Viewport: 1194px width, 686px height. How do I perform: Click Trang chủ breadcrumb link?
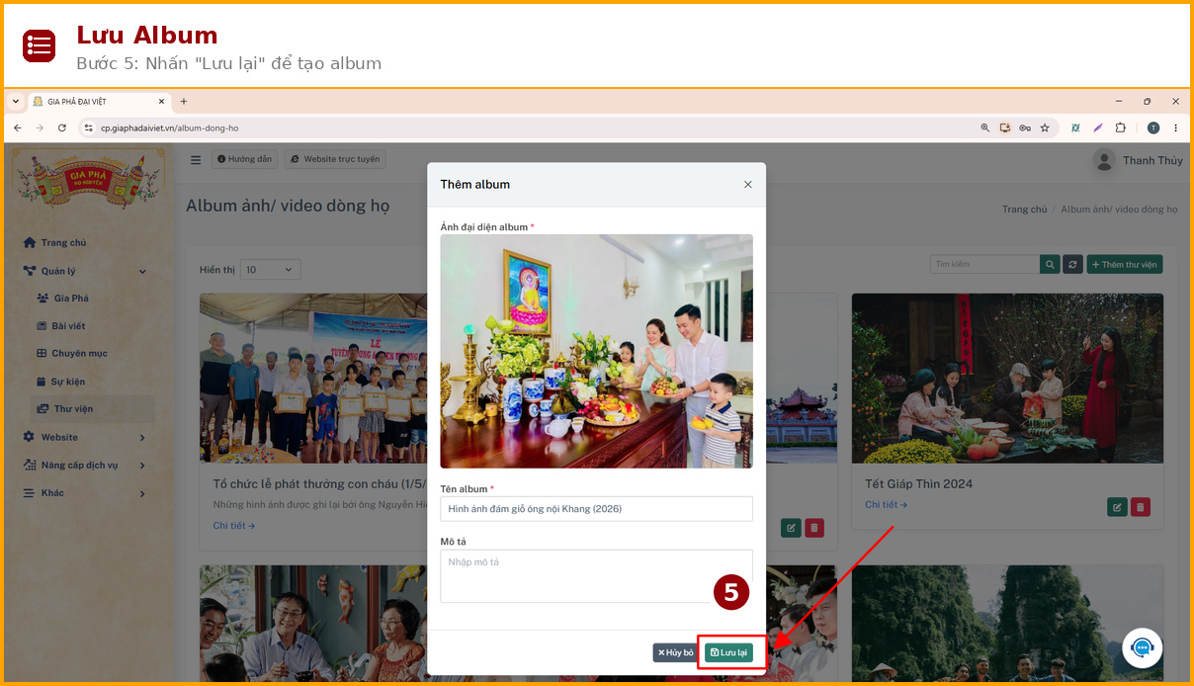(1024, 210)
